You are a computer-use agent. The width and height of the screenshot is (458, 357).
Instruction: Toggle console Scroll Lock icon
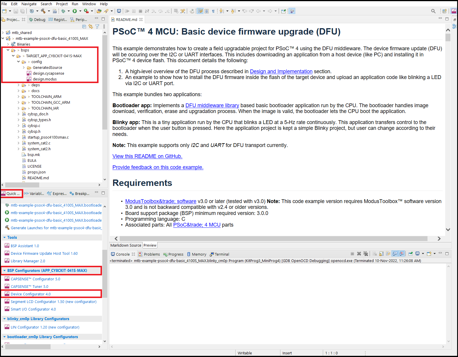[x=382, y=254]
